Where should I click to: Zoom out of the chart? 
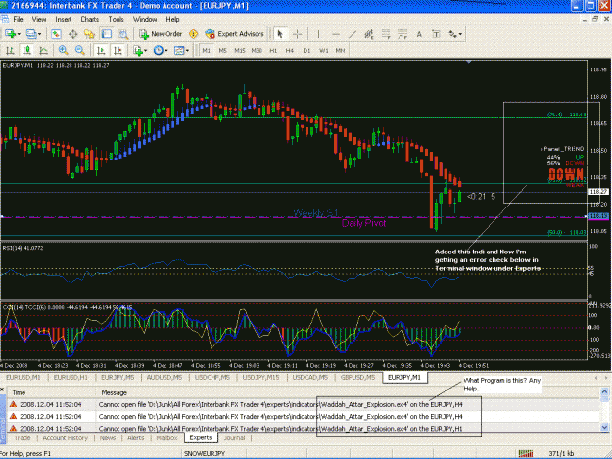tap(79, 50)
